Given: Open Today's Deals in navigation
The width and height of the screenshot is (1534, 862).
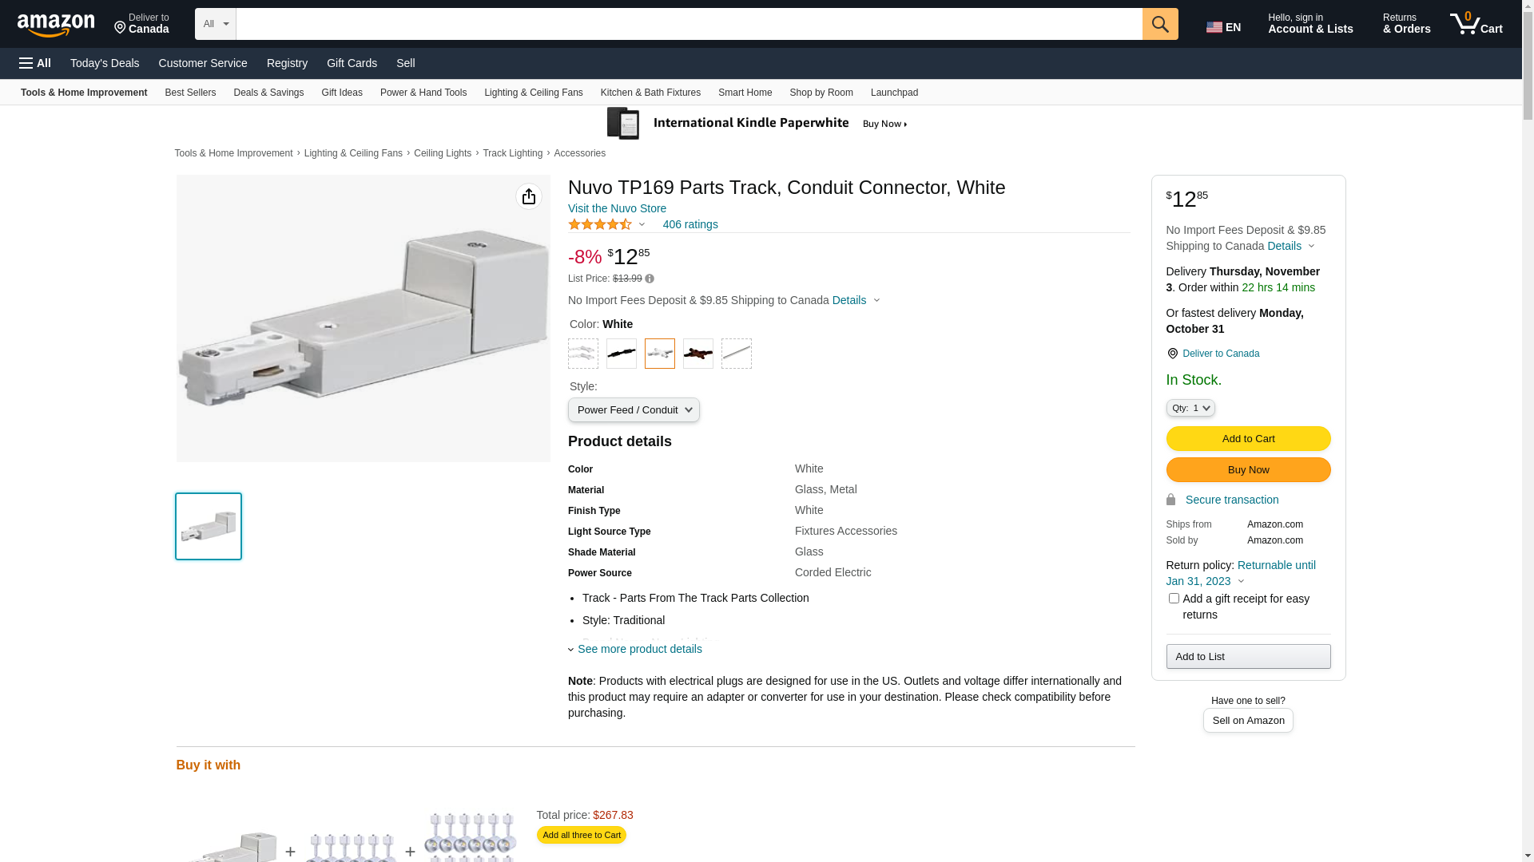Looking at the screenshot, I should click(105, 63).
